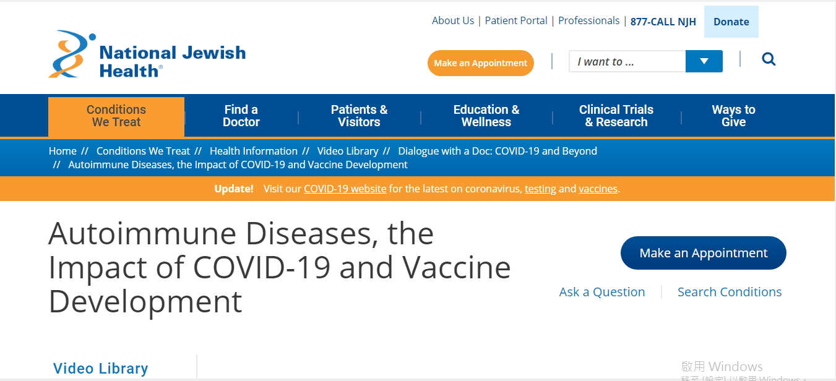The width and height of the screenshot is (836, 381).
Task: Follow the COVID-19 website link
Action: click(345, 189)
